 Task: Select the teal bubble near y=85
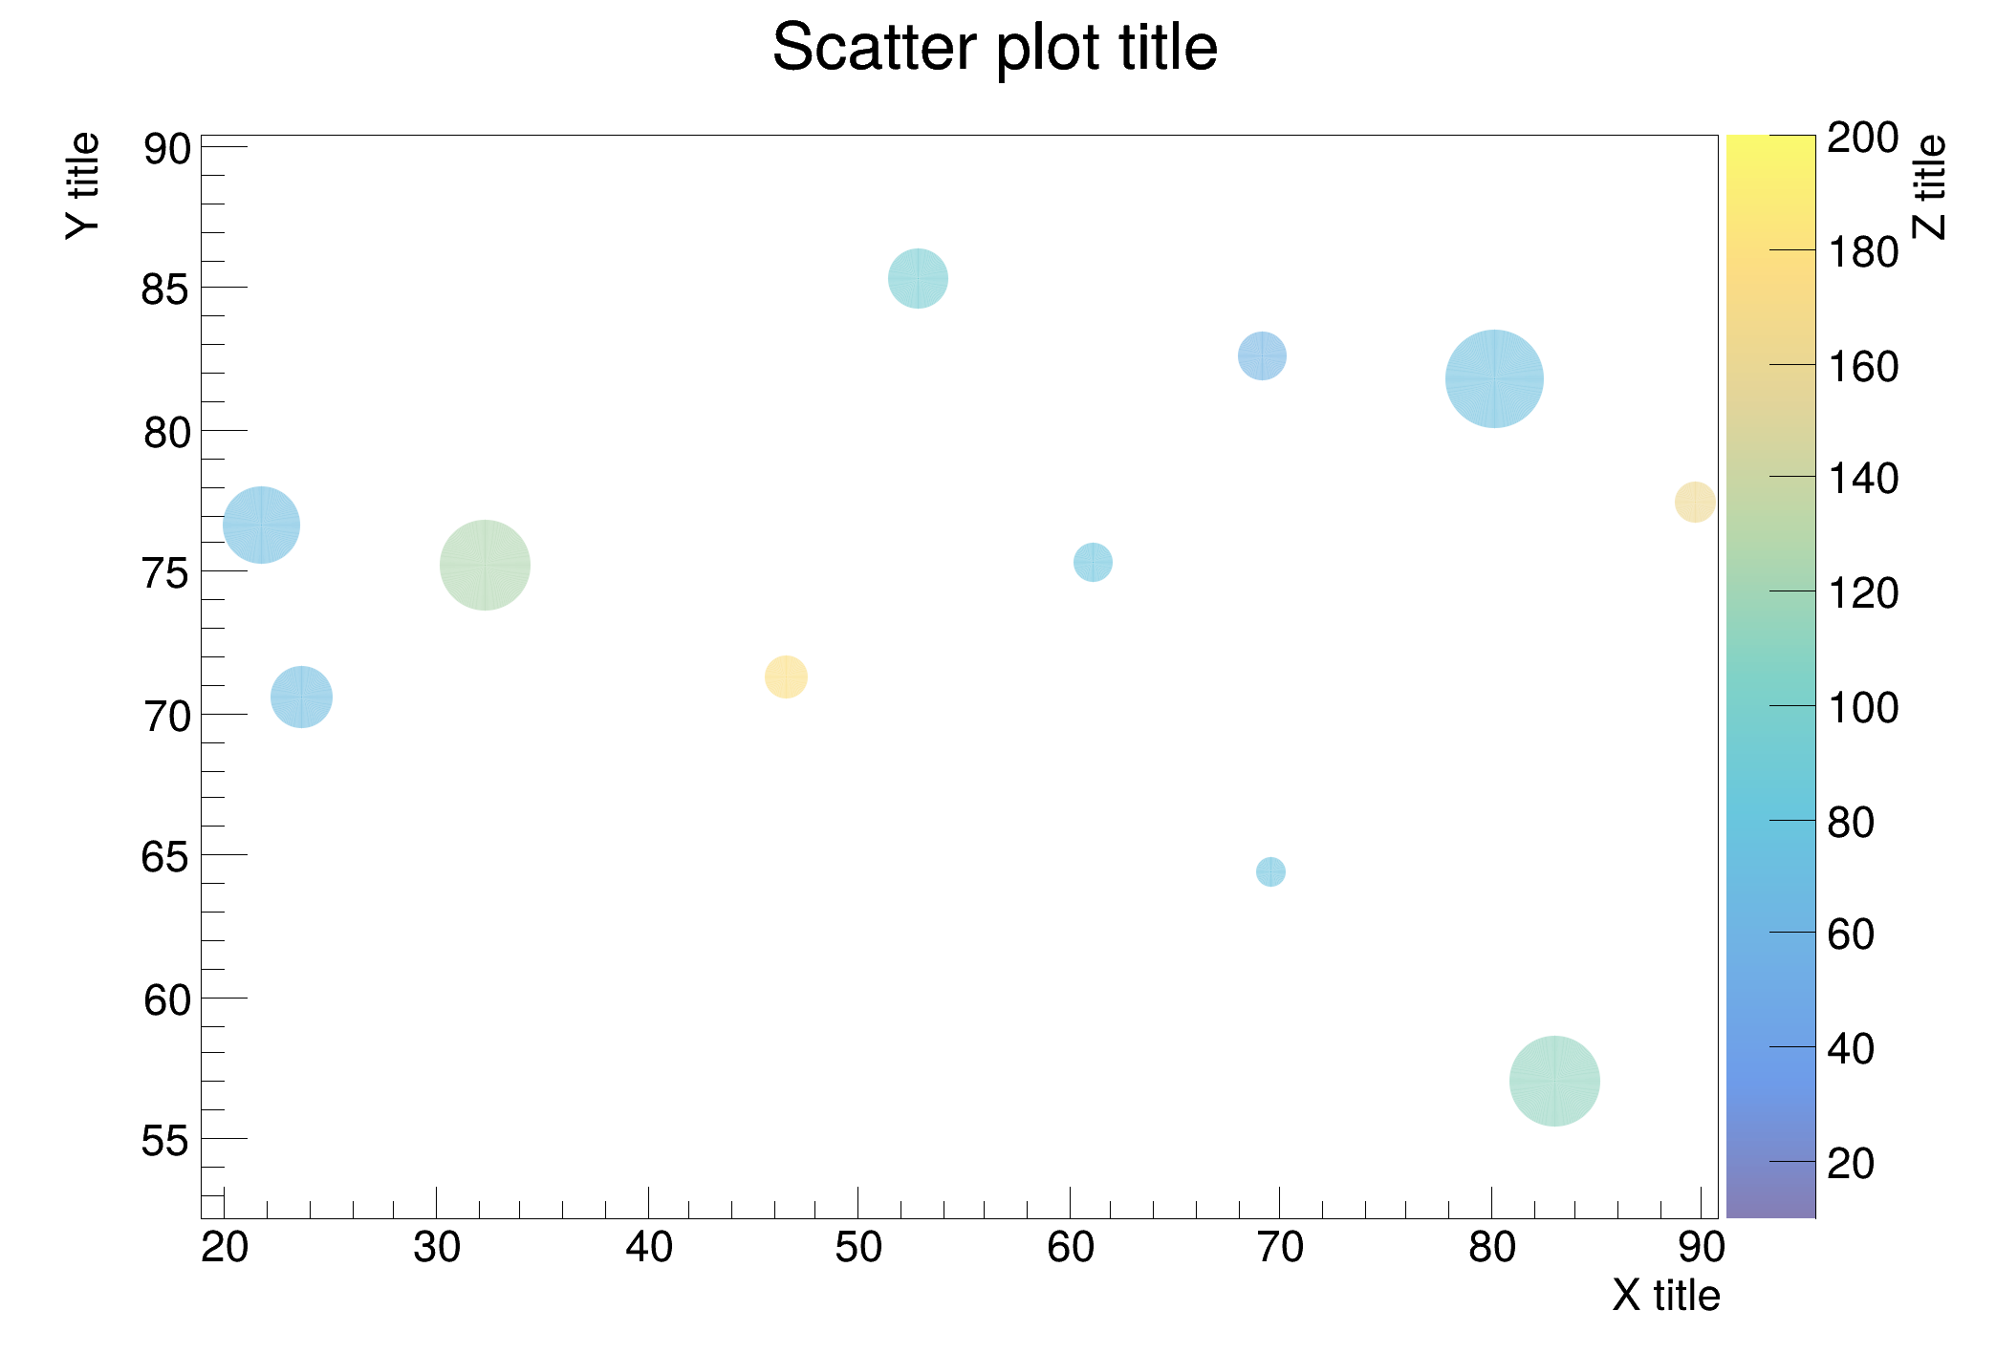pyautogui.click(x=918, y=278)
